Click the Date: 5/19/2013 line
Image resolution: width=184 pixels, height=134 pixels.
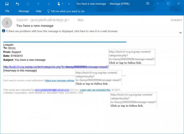point(13,56)
